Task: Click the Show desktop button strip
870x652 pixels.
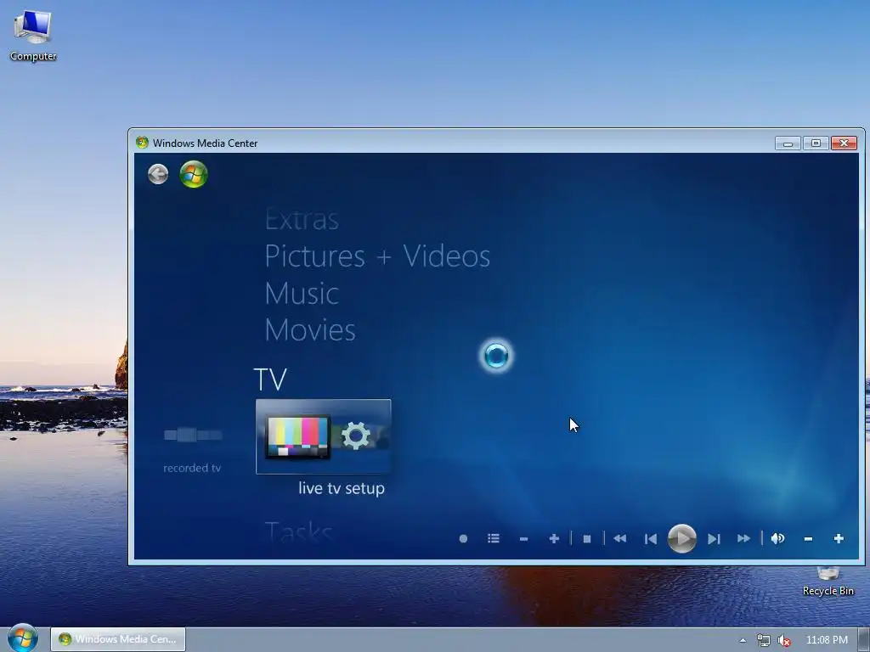Action: [x=864, y=640]
